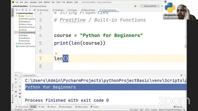This screenshot has width=198, height=111.
Task: Open project panel settings gear
Action: click(x=34, y=10)
